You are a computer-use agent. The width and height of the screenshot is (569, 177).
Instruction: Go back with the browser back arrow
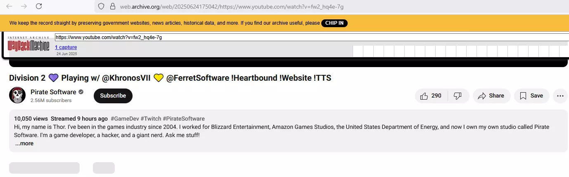click(9, 6)
